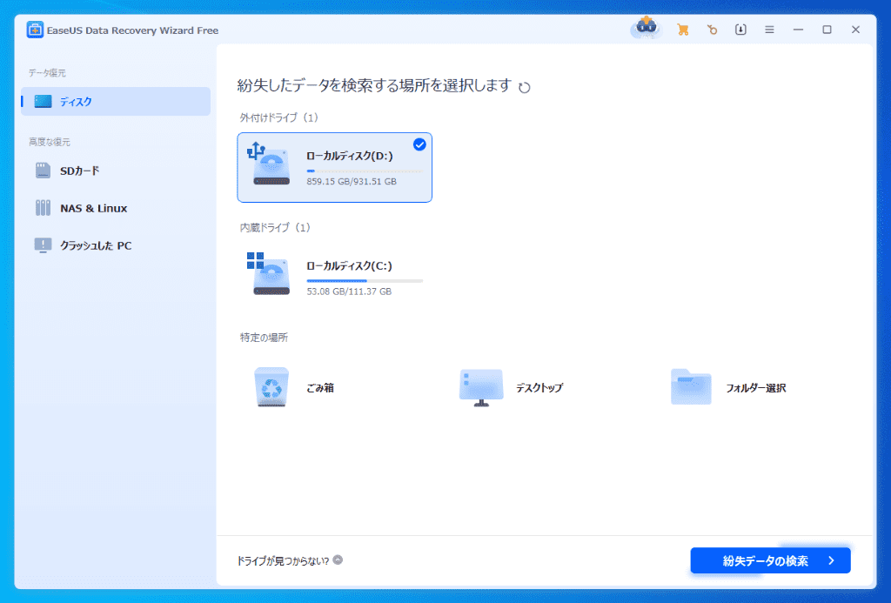Close the EaseUS window

tap(856, 30)
